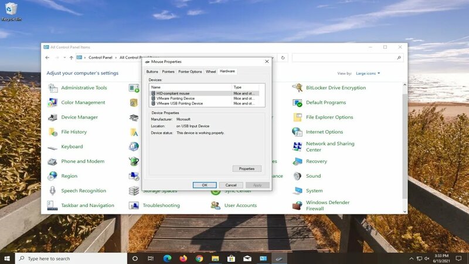Open Cortana circle on taskbar
The image size is (469, 264).
(x=135, y=258)
